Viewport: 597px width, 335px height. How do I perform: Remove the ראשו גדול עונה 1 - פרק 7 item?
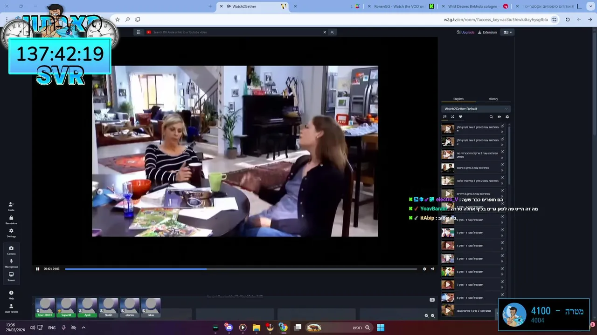[x=502, y=287]
